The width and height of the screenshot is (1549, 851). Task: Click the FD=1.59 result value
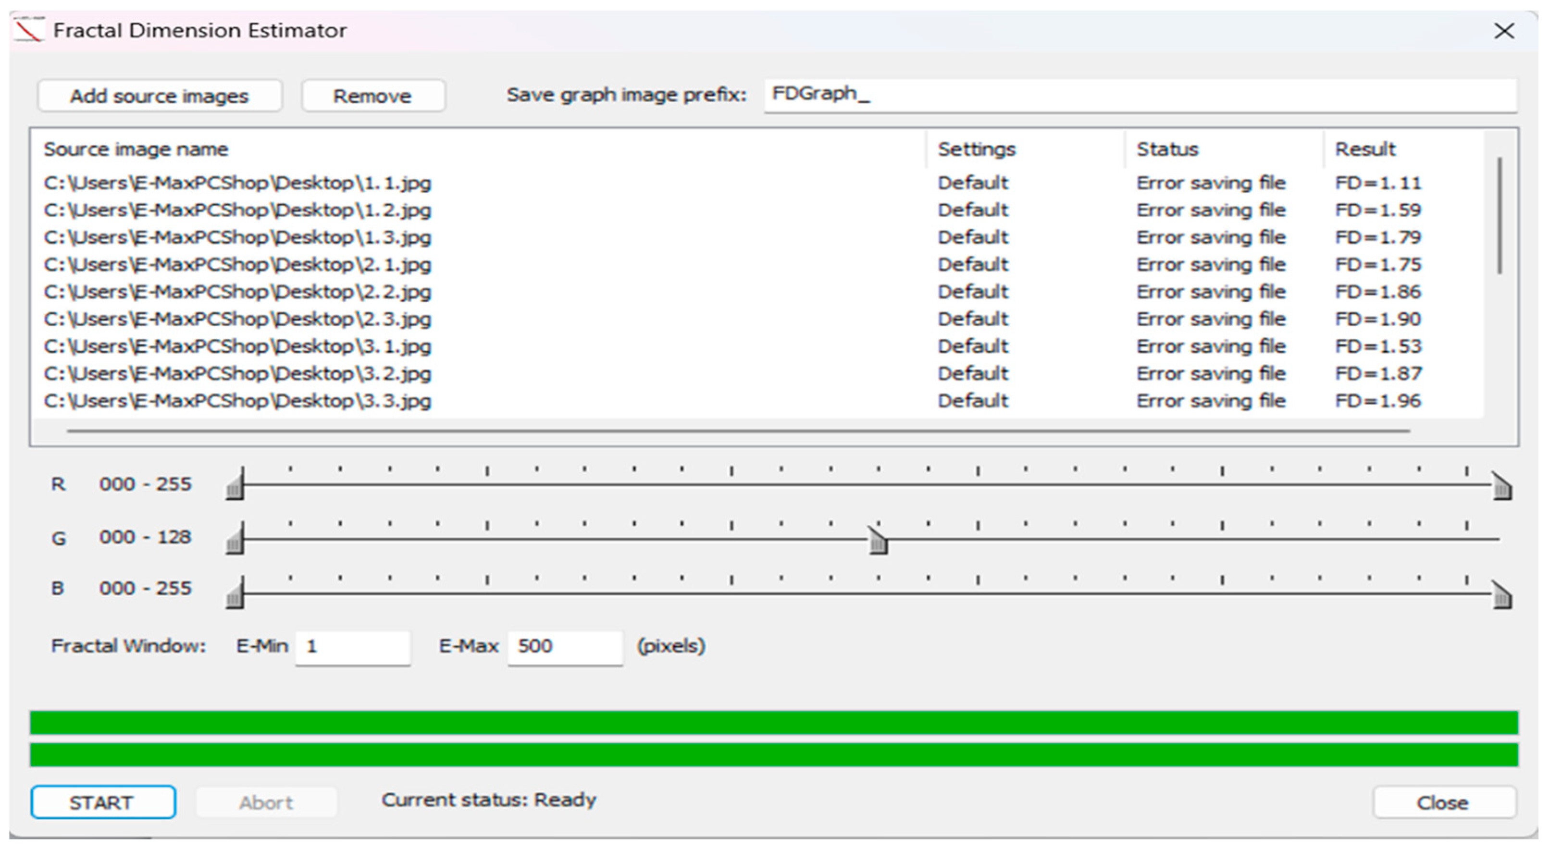click(1378, 210)
